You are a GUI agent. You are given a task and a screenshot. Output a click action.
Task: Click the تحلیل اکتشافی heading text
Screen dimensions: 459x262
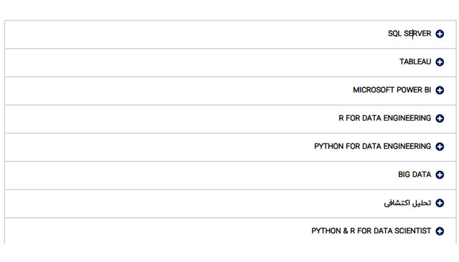click(x=407, y=202)
